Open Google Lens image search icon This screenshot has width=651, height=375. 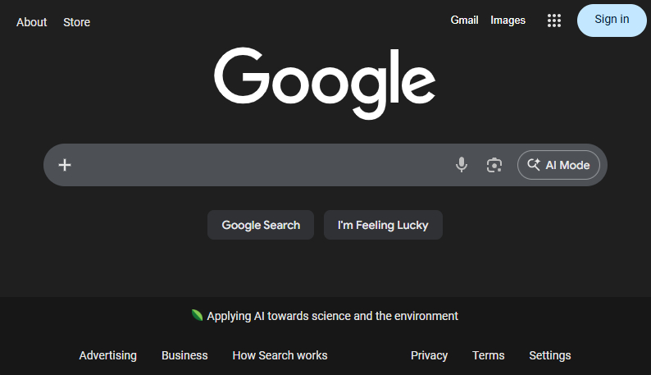click(x=494, y=165)
